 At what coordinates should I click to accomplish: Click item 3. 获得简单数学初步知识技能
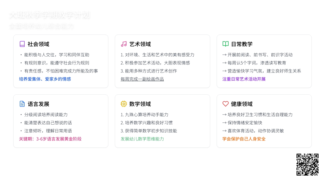tap(149, 131)
